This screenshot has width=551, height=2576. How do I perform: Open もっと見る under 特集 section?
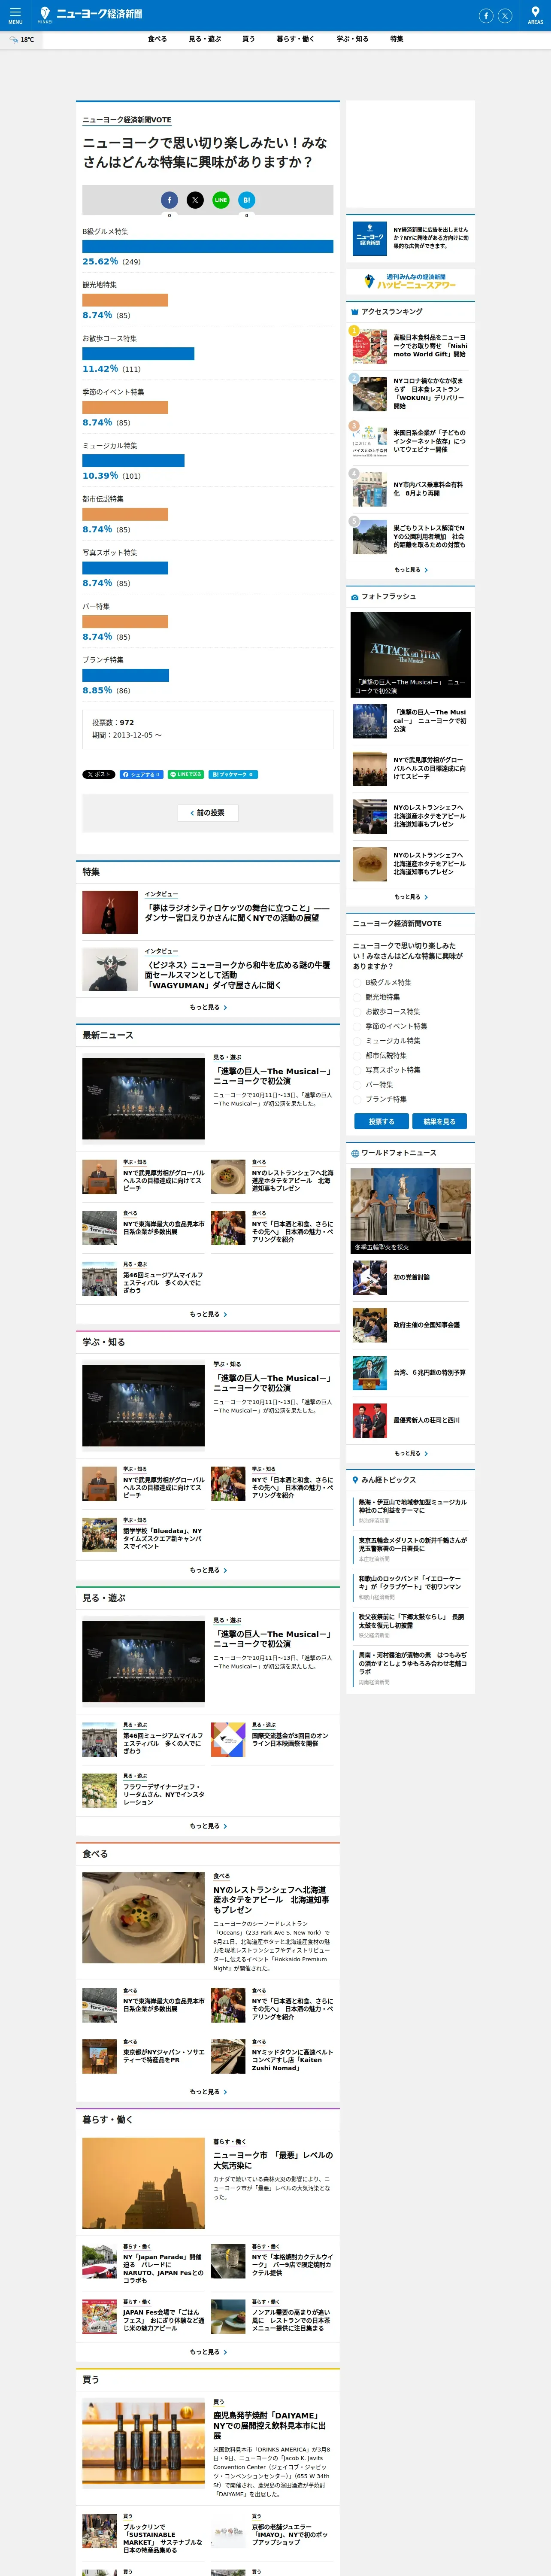point(208,1007)
